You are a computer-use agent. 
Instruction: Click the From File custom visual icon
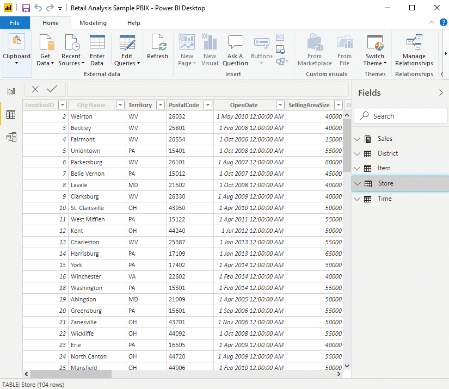coord(345,42)
